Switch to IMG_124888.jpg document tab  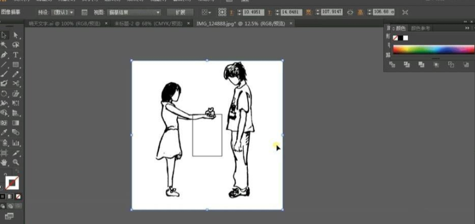[x=241, y=23]
